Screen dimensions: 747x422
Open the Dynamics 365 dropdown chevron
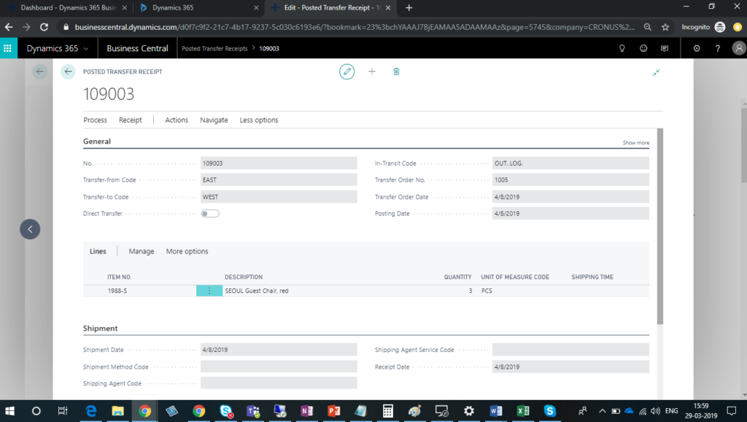click(86, 49)
